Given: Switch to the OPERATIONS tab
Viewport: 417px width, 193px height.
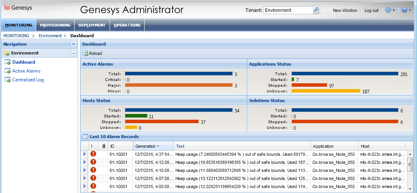Looking at the screenshot, I should (x=127, y=25).
